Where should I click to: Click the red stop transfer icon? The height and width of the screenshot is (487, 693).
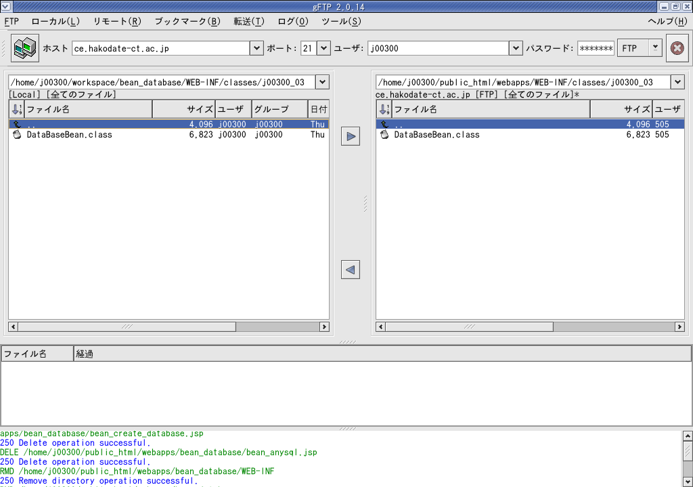677,48
